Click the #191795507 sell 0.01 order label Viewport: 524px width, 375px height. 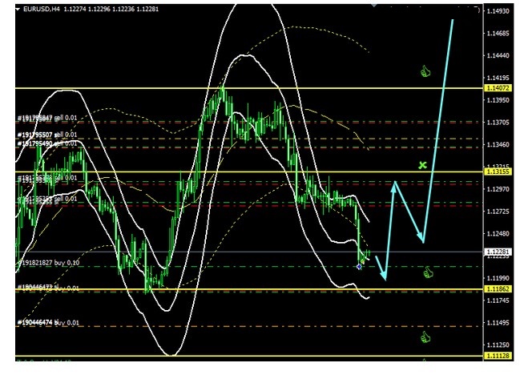(48, 135)
